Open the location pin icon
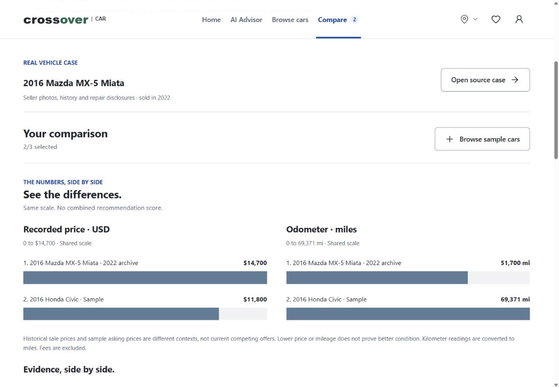The height and width of the screenshot is (388, 559). pos(464,19)
